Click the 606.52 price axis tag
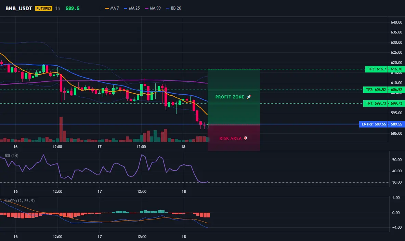The width and height of the screenshot is (405, 241). [x=396, y=90]
